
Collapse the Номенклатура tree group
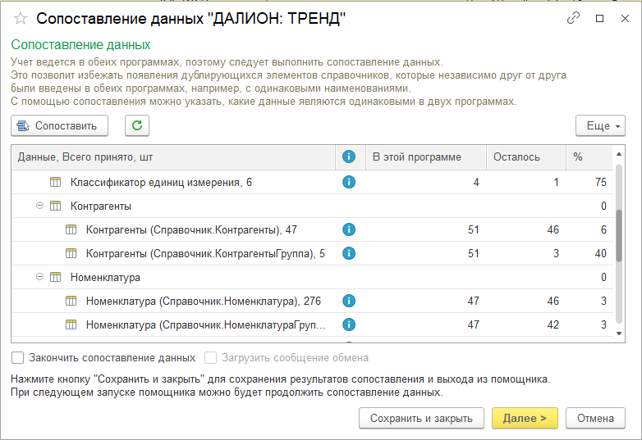[x=39, y=278]
